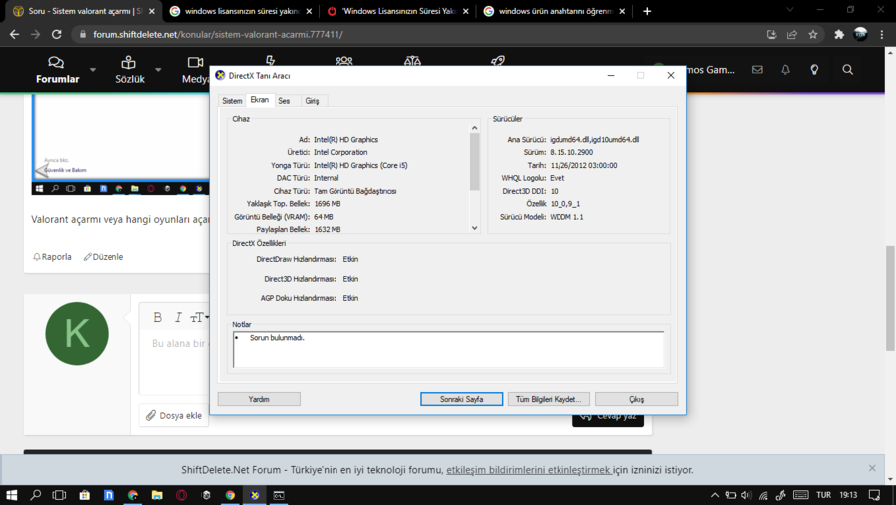Open the volume control in the tray
The image size is (896, 505).
(746, 495)
